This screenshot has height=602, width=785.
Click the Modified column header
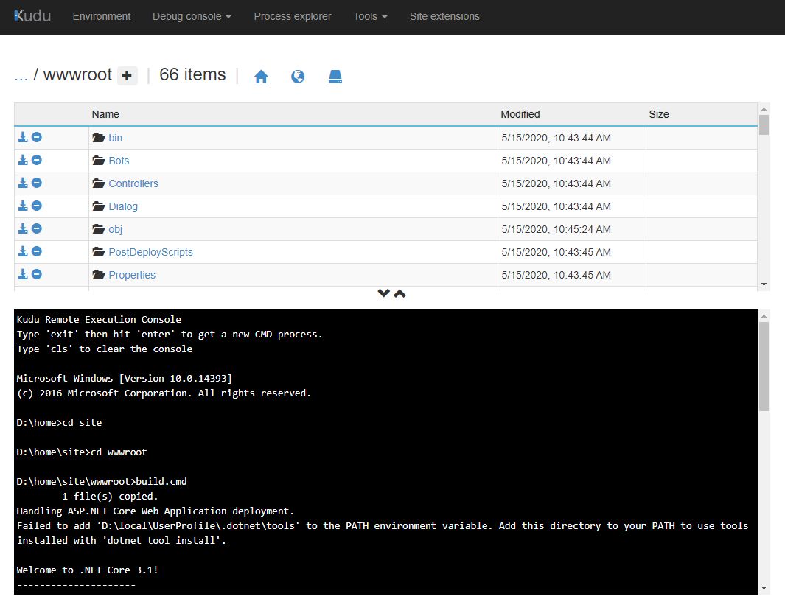(520, 115)
